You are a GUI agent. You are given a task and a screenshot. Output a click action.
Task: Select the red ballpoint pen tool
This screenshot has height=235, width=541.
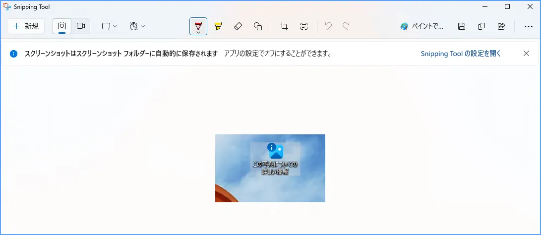coord(198,26)
